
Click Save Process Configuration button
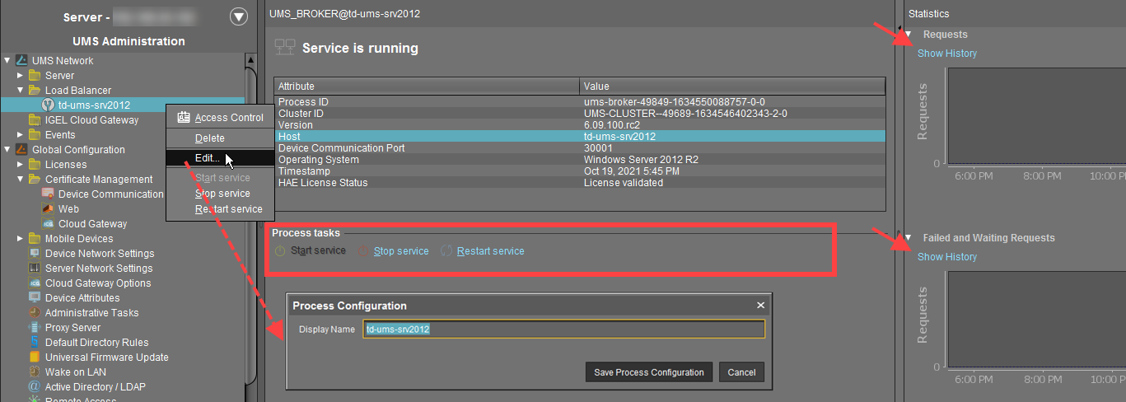click(x=649, y=372)
